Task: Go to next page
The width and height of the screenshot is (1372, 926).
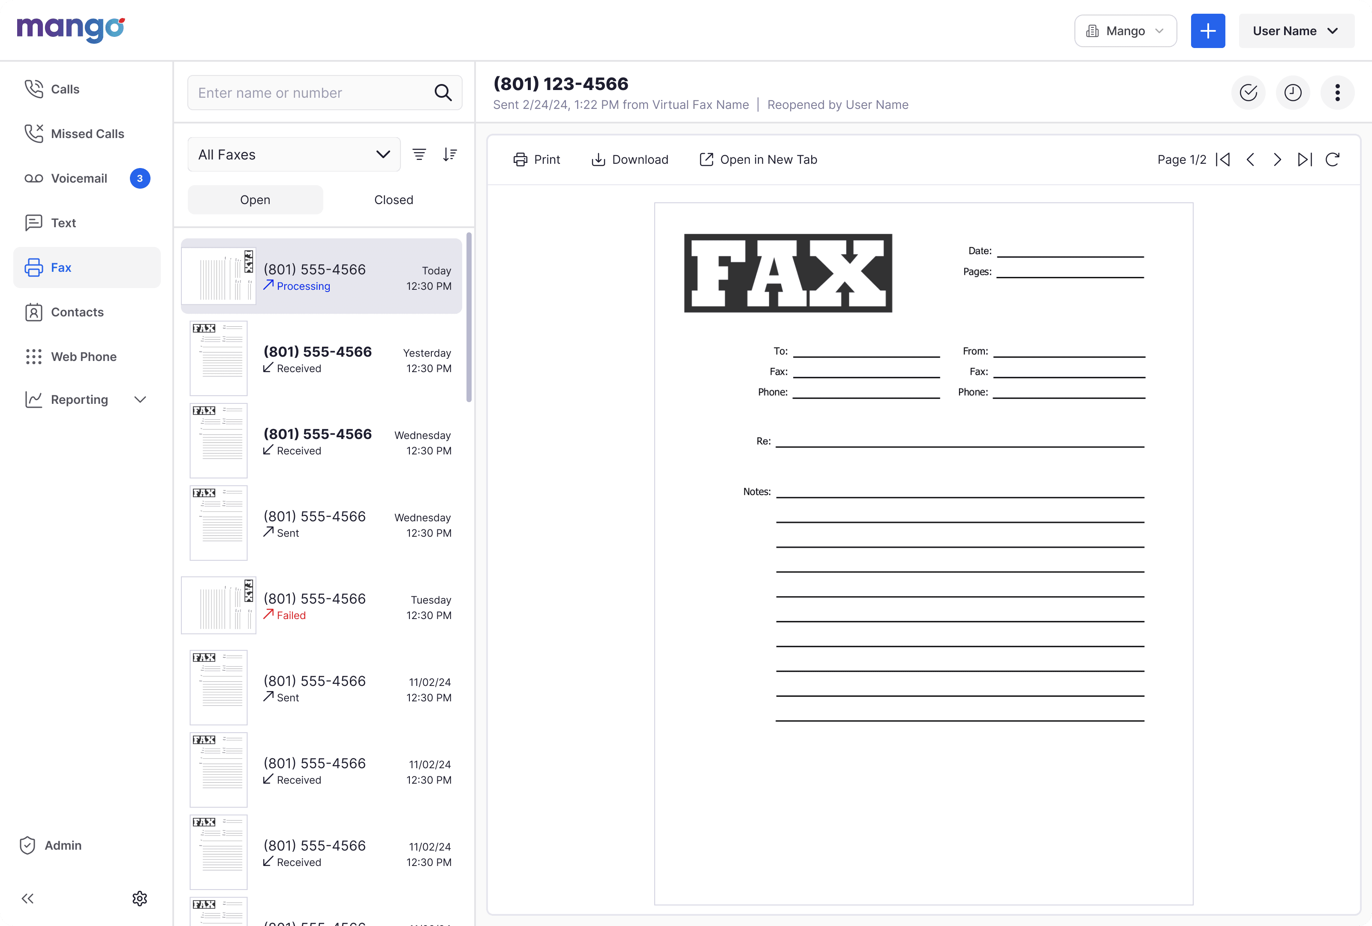Action: click(x=1278, y=159)
